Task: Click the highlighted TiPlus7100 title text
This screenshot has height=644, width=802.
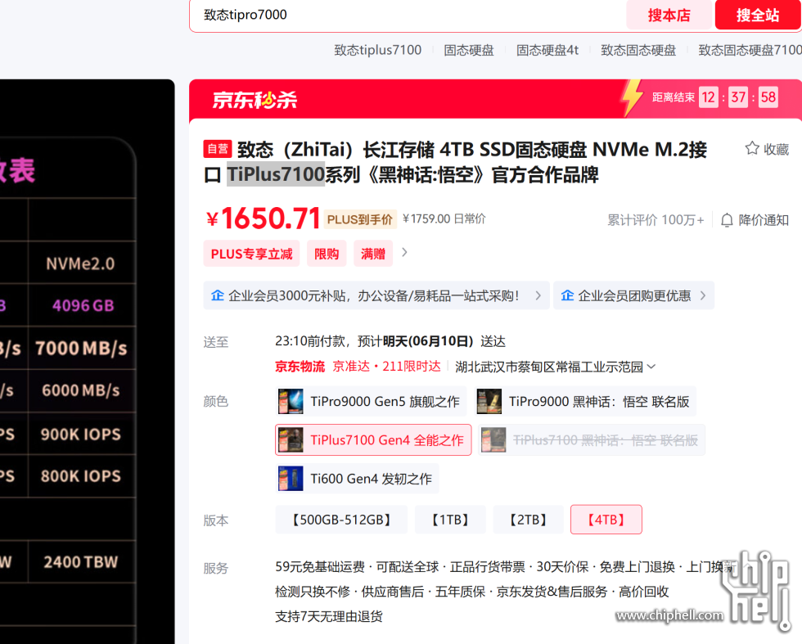Action: coord(276,174)
